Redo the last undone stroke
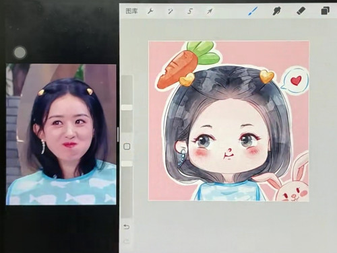This screenshot has height=253, width=337. [x=127, y=241]
